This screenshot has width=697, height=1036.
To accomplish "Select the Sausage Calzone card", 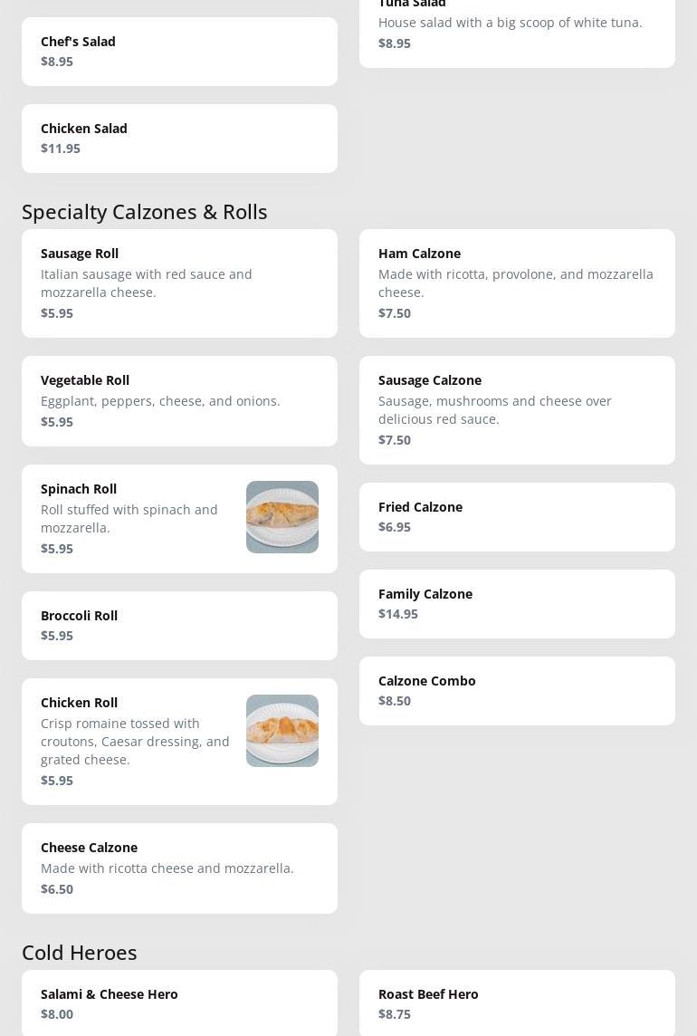I will click(x=517, y=410).
